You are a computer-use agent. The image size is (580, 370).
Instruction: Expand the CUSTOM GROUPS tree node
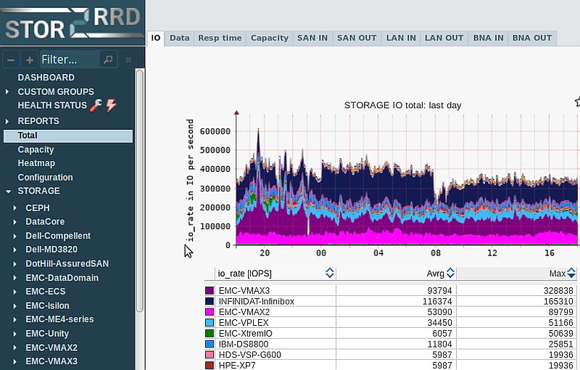[x=8, y=92]
